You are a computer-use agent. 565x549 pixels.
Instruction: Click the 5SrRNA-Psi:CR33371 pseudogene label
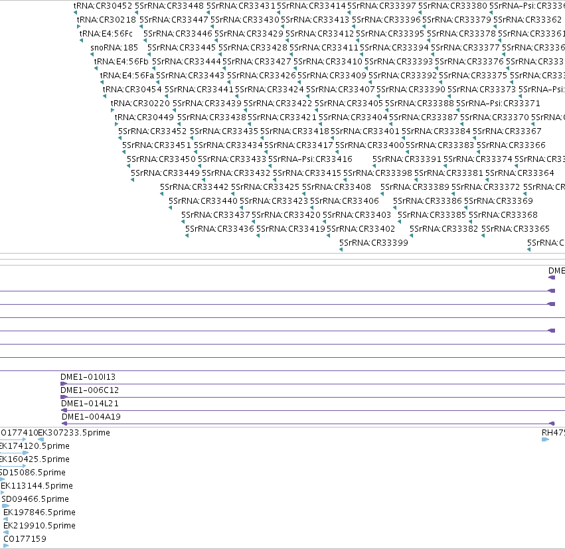pyautogui.click(x=499, y=104)
